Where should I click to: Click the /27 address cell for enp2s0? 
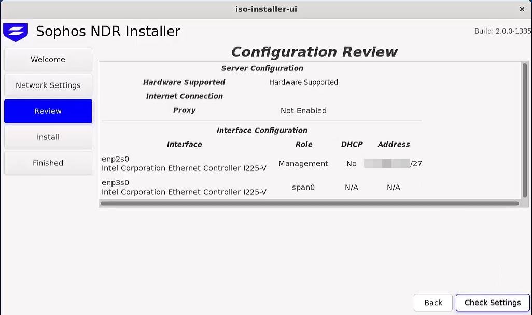tap(393, 163)
